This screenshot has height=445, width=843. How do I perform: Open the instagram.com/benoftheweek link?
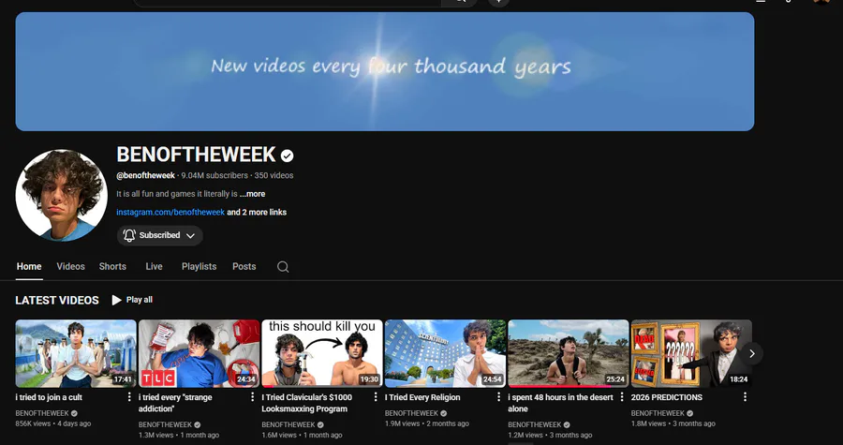[x=170, y=213]
